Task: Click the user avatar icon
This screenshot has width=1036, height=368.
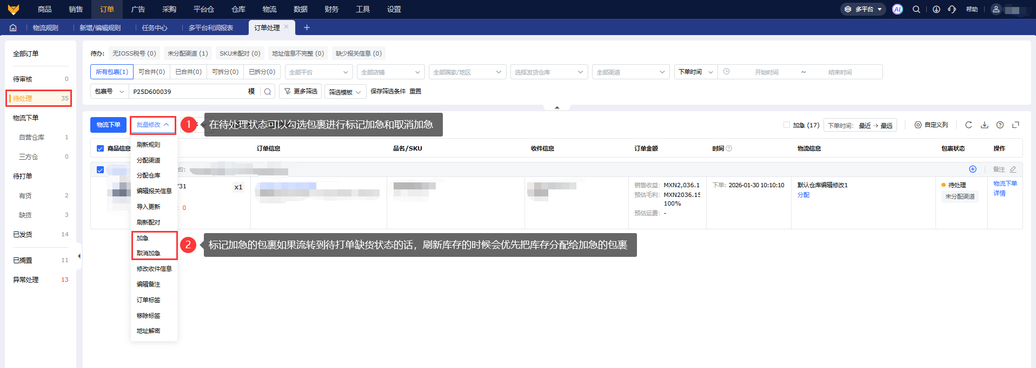Action: pos(996,9)
